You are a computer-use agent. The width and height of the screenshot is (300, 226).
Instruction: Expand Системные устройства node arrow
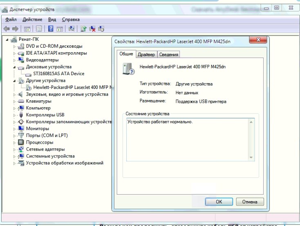click(x=14, y=157)
